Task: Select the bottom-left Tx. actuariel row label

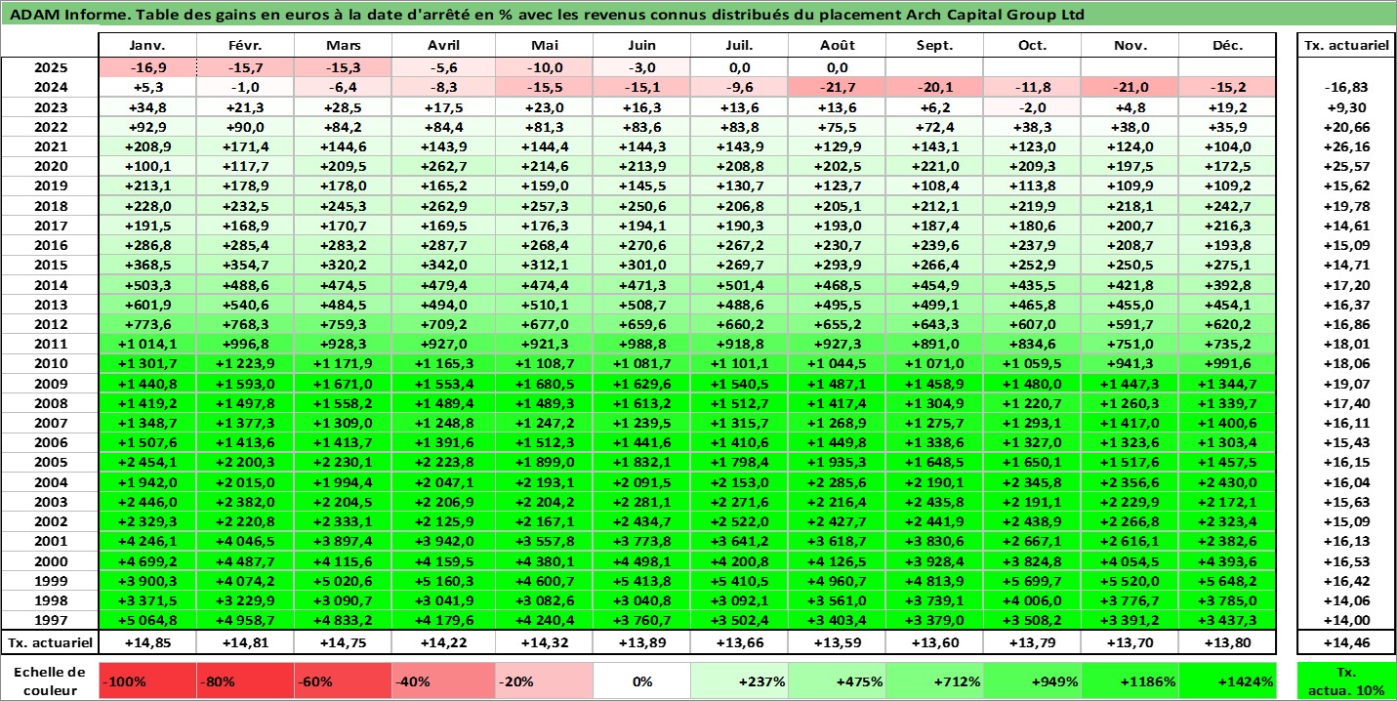Action: click(49, 642)
